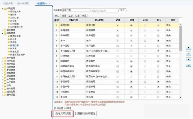The height and width of the screenshot is (119, 193).
Task: Collapse the 采购管理 tree node
Action: pyautogui.click(x=2, y=9)
